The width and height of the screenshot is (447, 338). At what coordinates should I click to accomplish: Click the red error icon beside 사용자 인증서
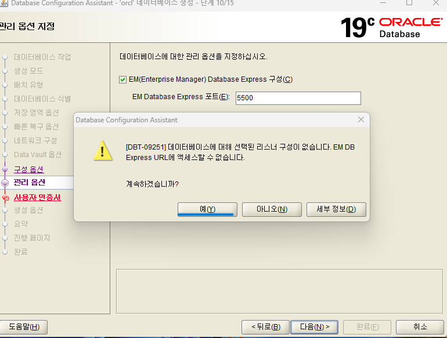[5, 198]
